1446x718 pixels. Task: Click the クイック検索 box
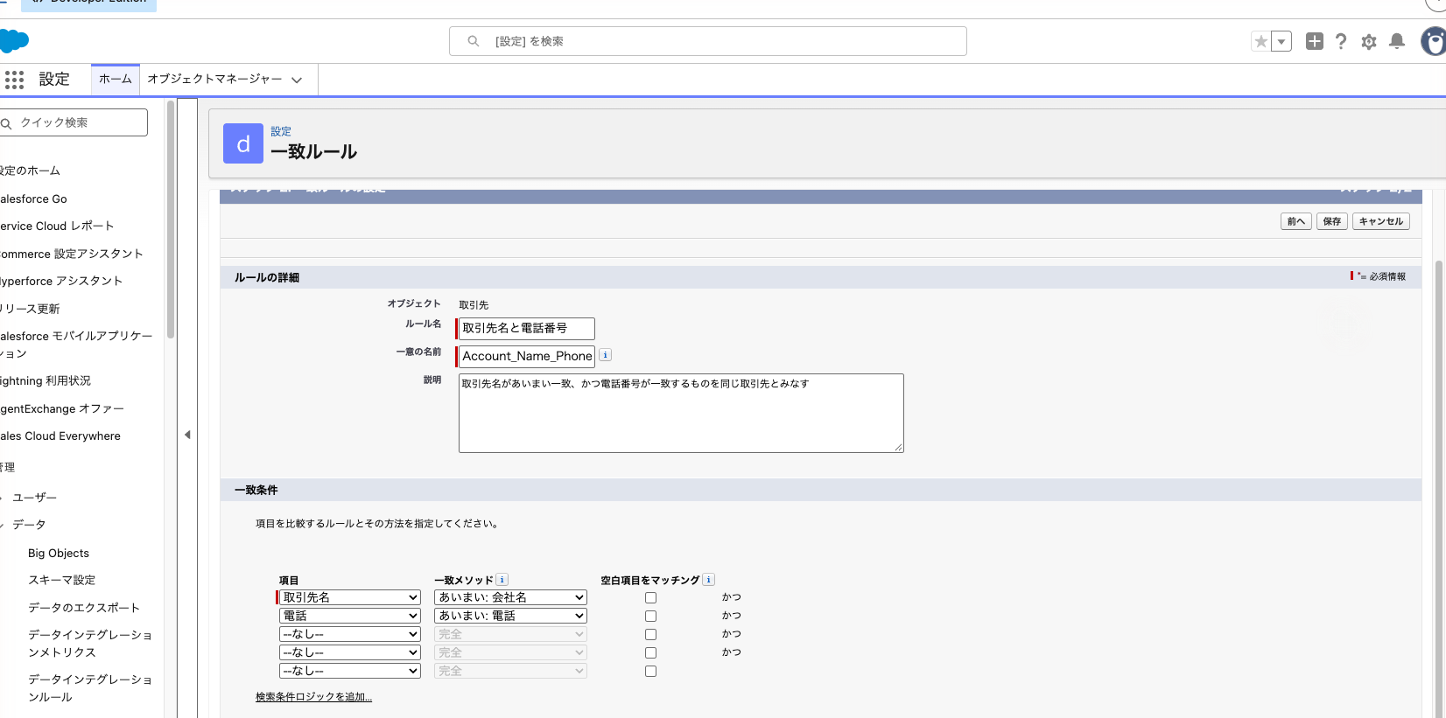point(72,122)
